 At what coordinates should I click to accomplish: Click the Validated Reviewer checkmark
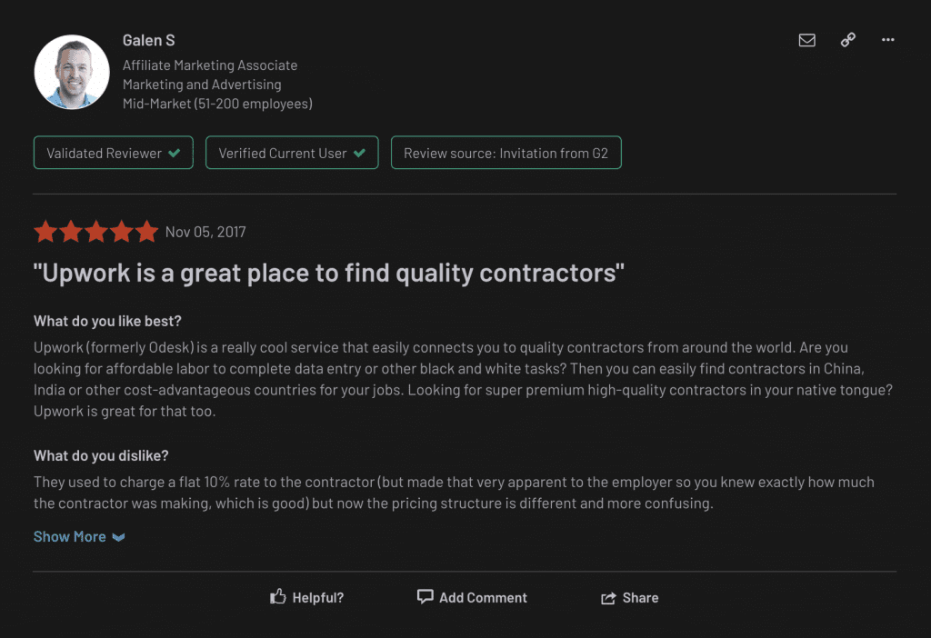[x=175, y=154]
